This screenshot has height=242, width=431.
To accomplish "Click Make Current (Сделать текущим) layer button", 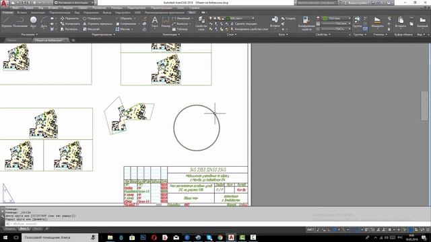I will point(244,24).
